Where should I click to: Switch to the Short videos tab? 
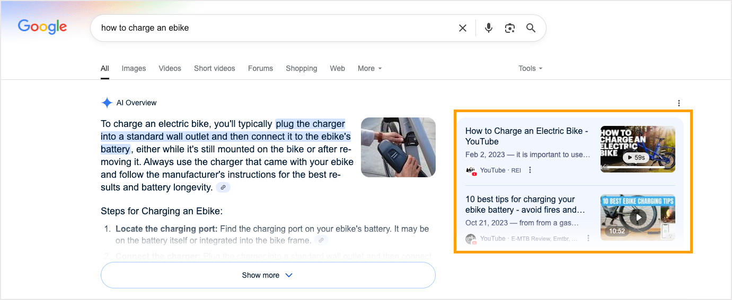(x=214, y=68)
